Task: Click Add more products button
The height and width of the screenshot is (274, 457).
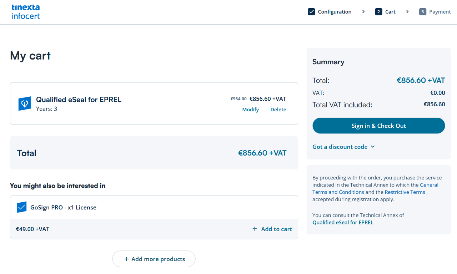Action: tap(154, 259)
